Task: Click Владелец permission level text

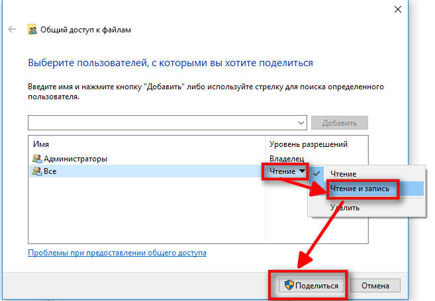Action: [287, 159]
